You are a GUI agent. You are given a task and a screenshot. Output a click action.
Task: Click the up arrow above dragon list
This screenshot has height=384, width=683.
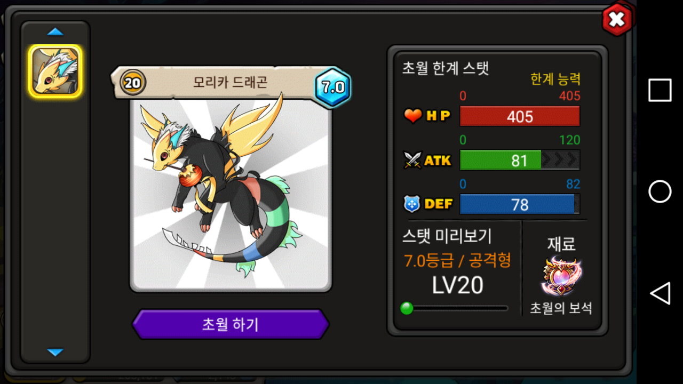55,32
